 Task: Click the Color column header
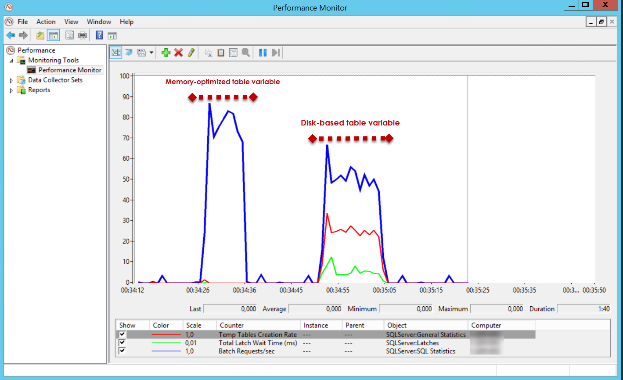click(166, 325)
